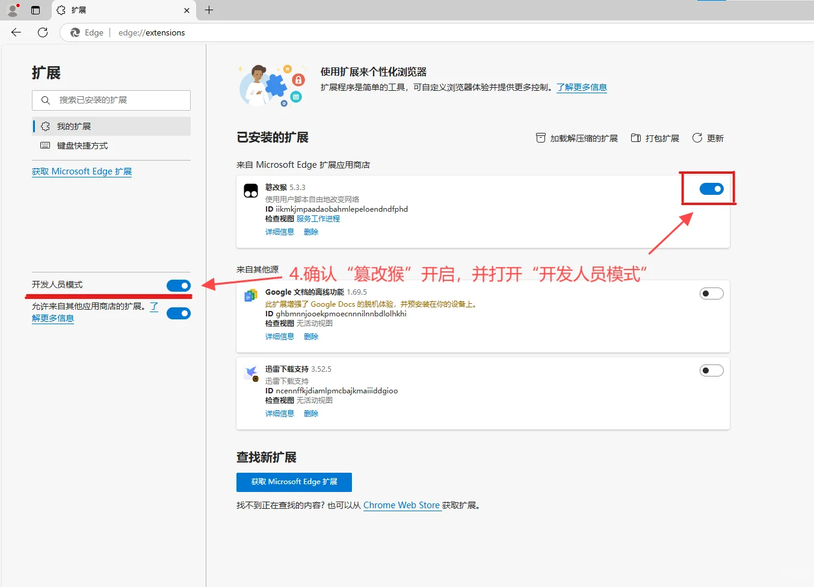Close the 扩展 browser tab
Viewport: 814px width, 587px height.
click(187, 10)
